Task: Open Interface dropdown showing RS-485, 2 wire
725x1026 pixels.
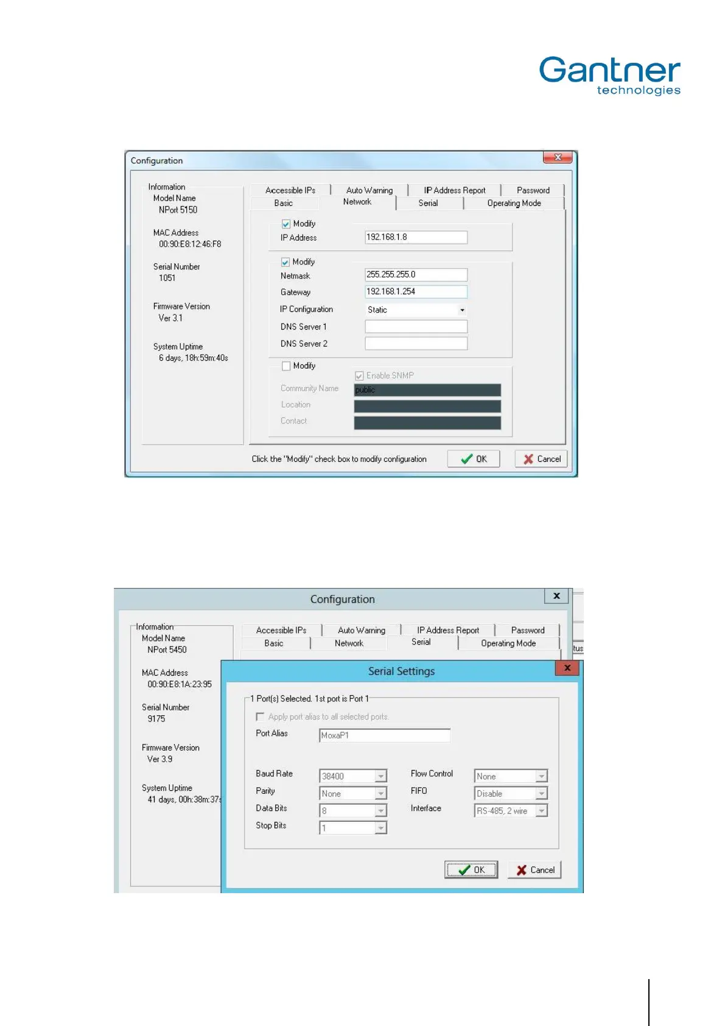Action: [x=511, y=810]
